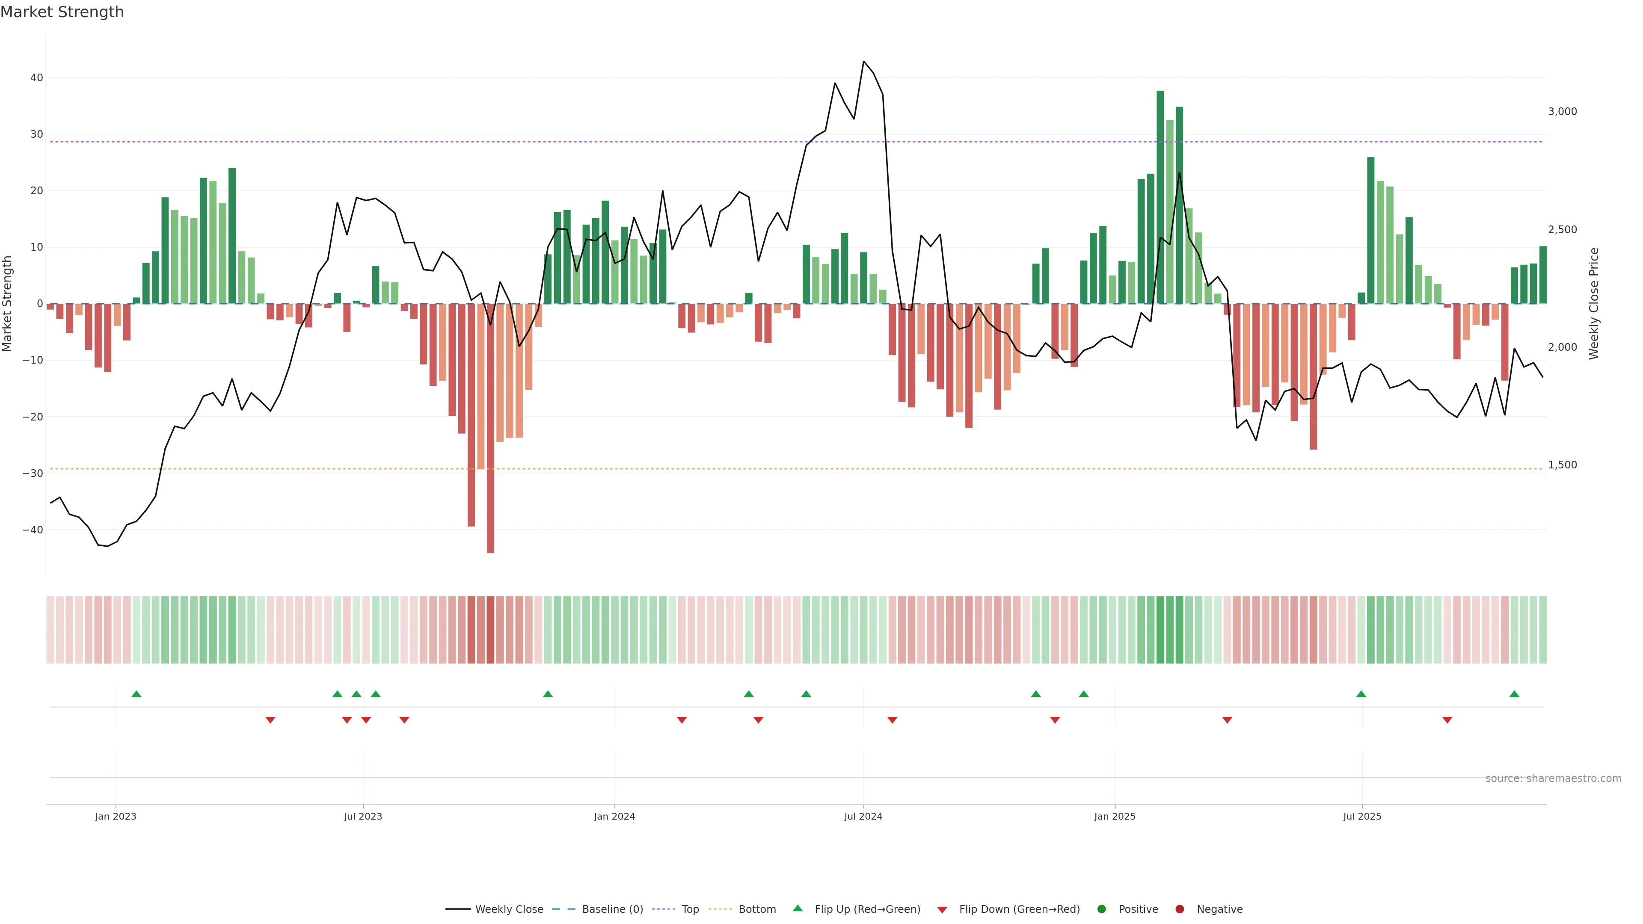Click the flip-down triangle just after Jul 2024

coord(892,720)
